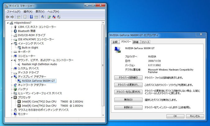
Task: Click the キャンセル button
Action: [195, 116]
